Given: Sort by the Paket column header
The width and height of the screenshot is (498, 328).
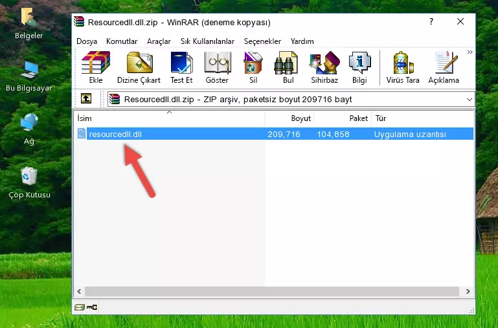Looking at the screenshot, I should click(343, 118).
